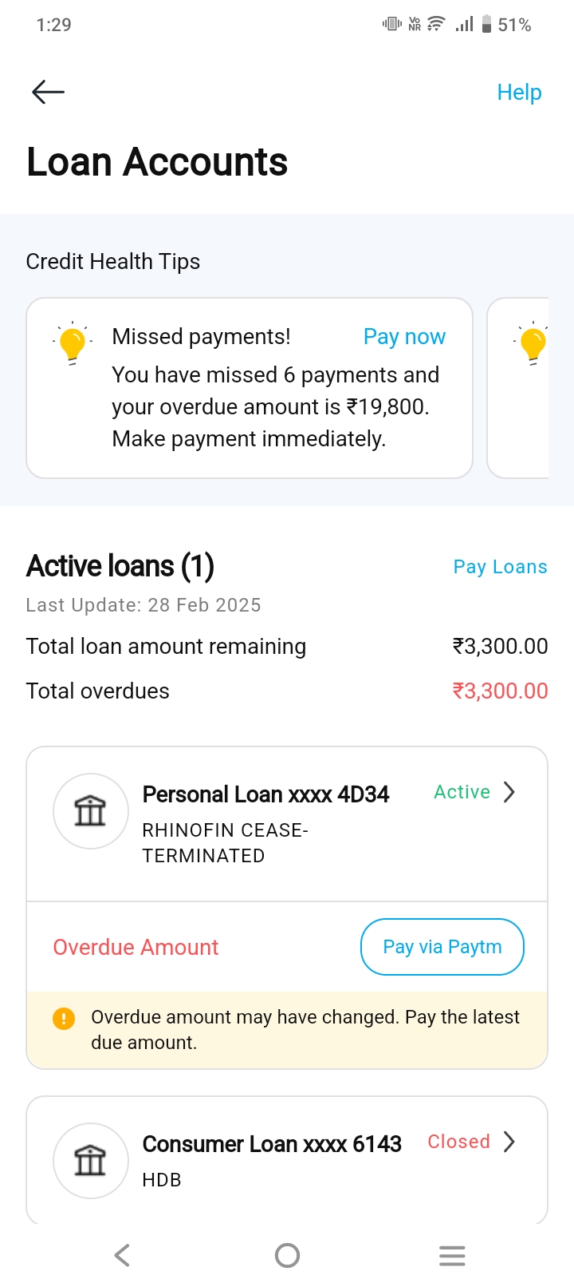Tap the orange warning exclamation icon
Image resolution: width=574 pixels, height=1287 pixels.
[64, 1018]
